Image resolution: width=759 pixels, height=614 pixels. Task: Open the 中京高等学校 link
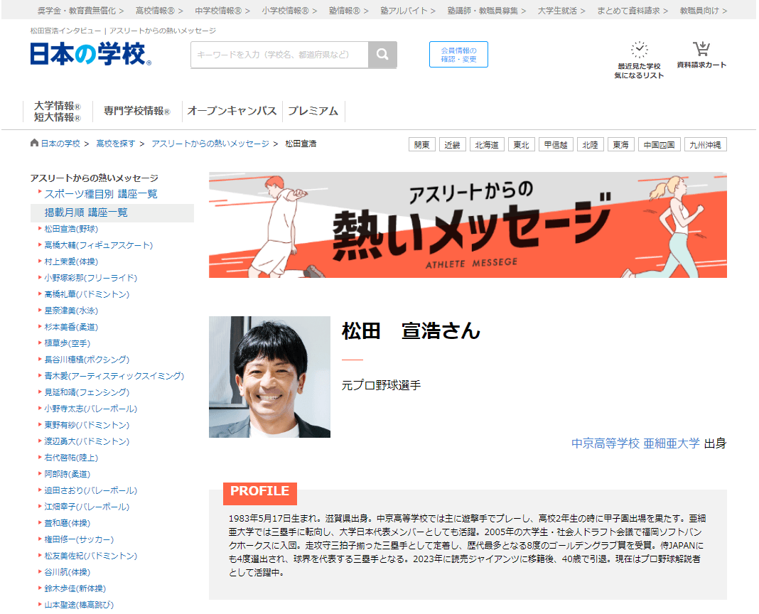click(x=608, y=442)
